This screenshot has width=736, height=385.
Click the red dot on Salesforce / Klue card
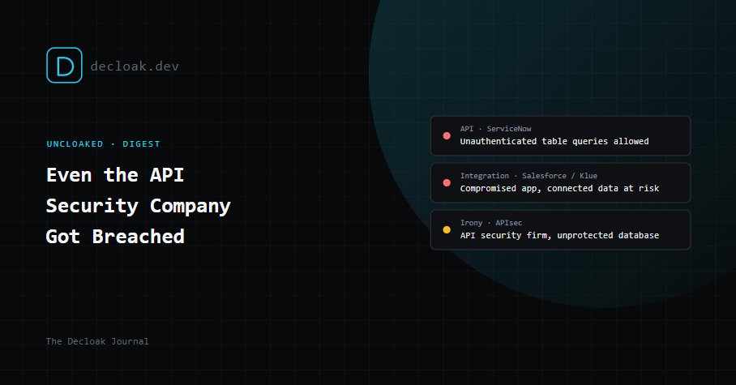(447, 182)
